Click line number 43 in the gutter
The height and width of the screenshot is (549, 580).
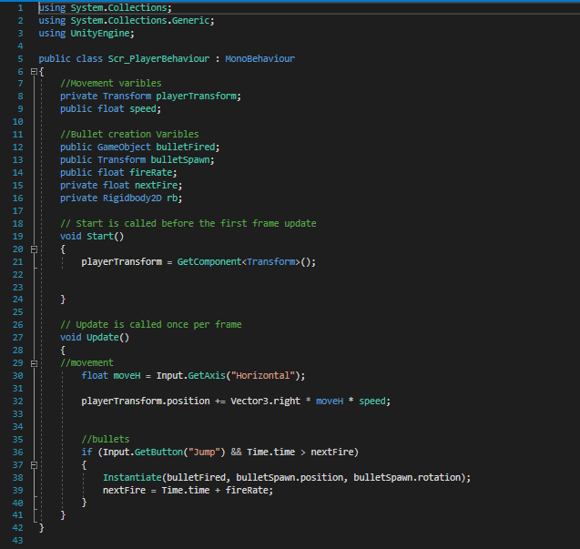(19, 540)
